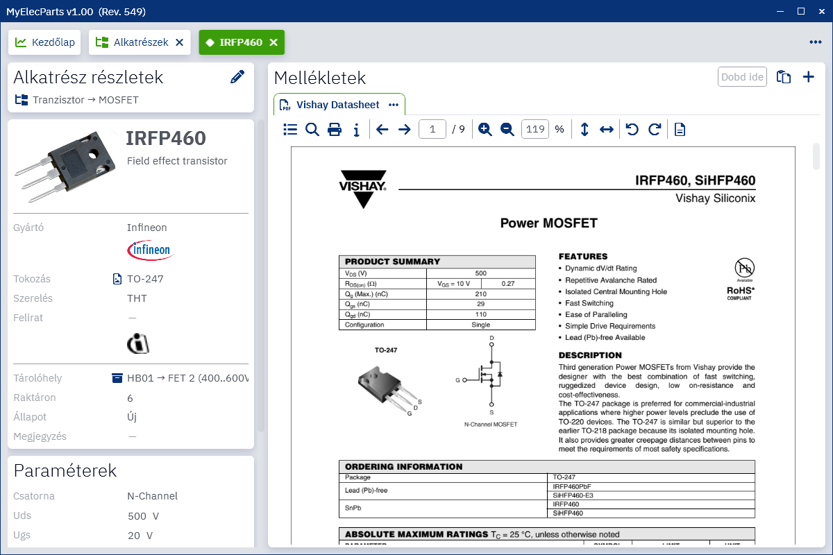Open the Kezdőlap tab

[x=44, y=42]
